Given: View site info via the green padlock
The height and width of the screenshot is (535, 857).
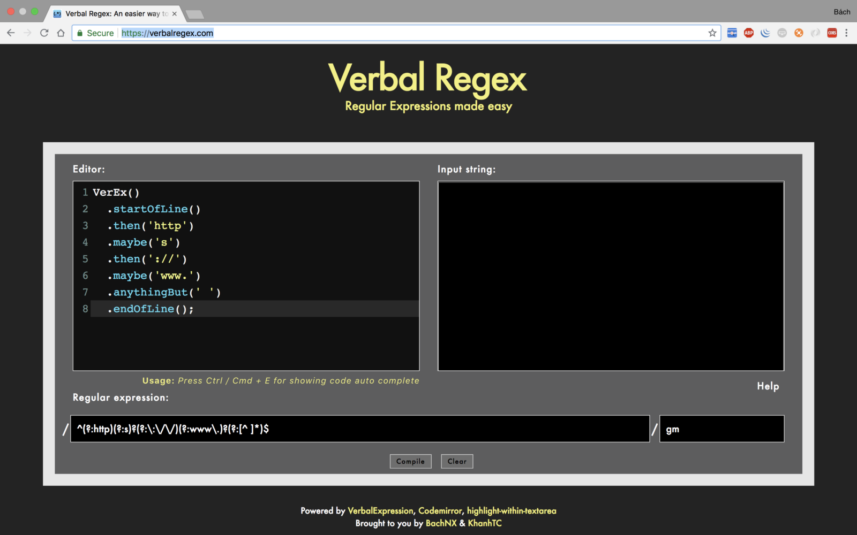Looking at the screenshot, I should pos(80,33).
